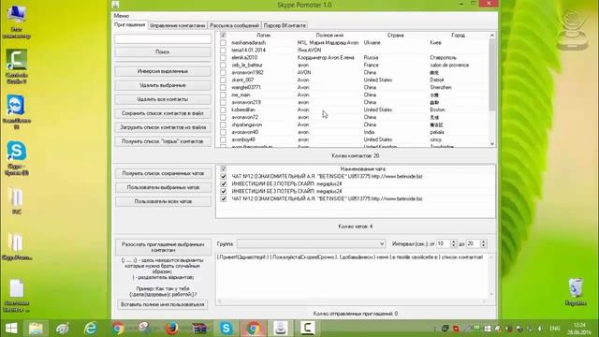Launch Internet Explorer from the taskbar
The image size is (599, 337).
point(91,329)
